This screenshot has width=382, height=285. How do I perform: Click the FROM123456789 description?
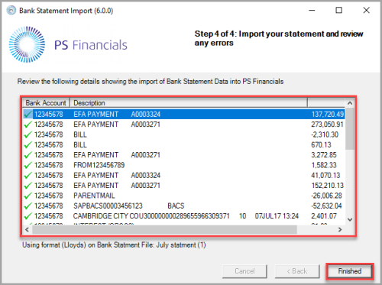99,165
